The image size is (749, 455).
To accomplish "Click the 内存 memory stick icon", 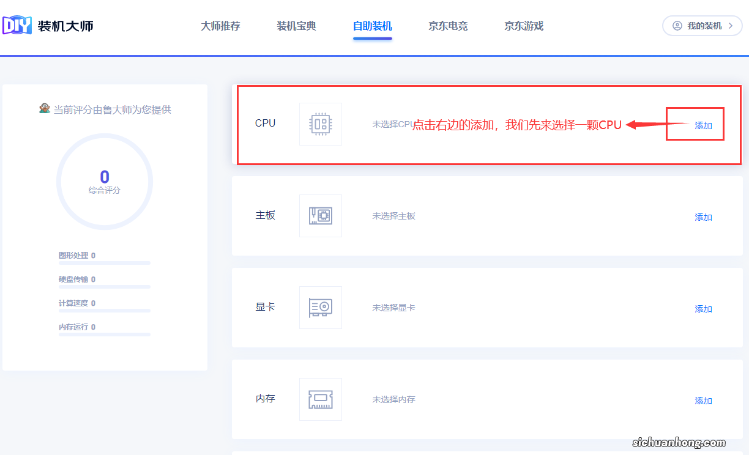I will point(320,399).
